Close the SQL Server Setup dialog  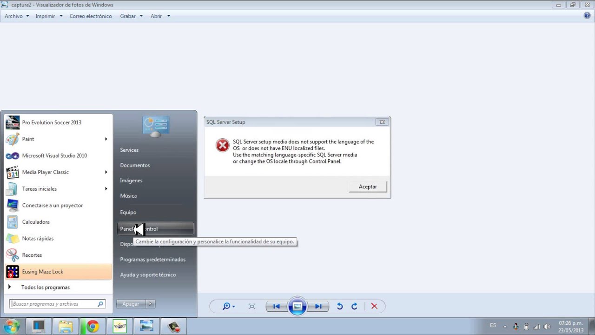(382, 122)
